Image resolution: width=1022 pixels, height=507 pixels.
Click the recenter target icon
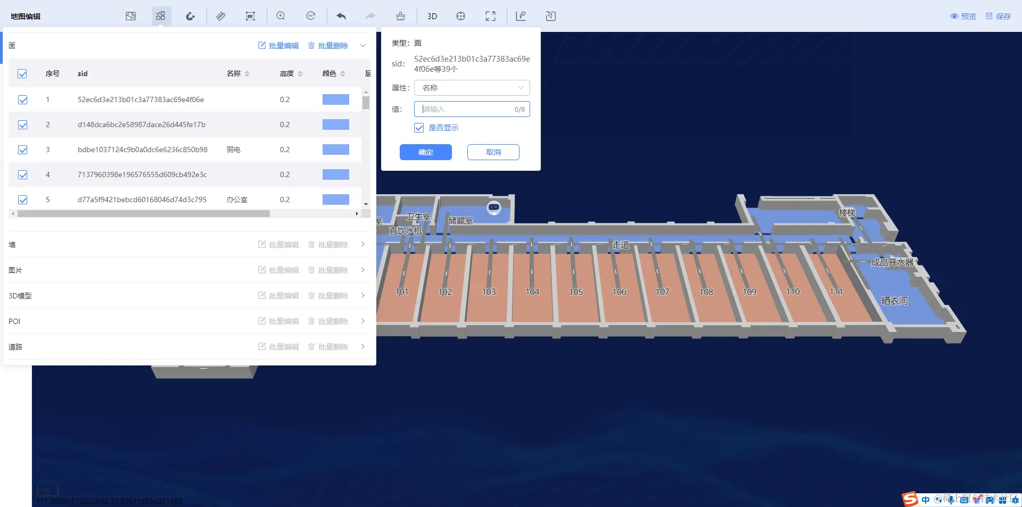461,16
